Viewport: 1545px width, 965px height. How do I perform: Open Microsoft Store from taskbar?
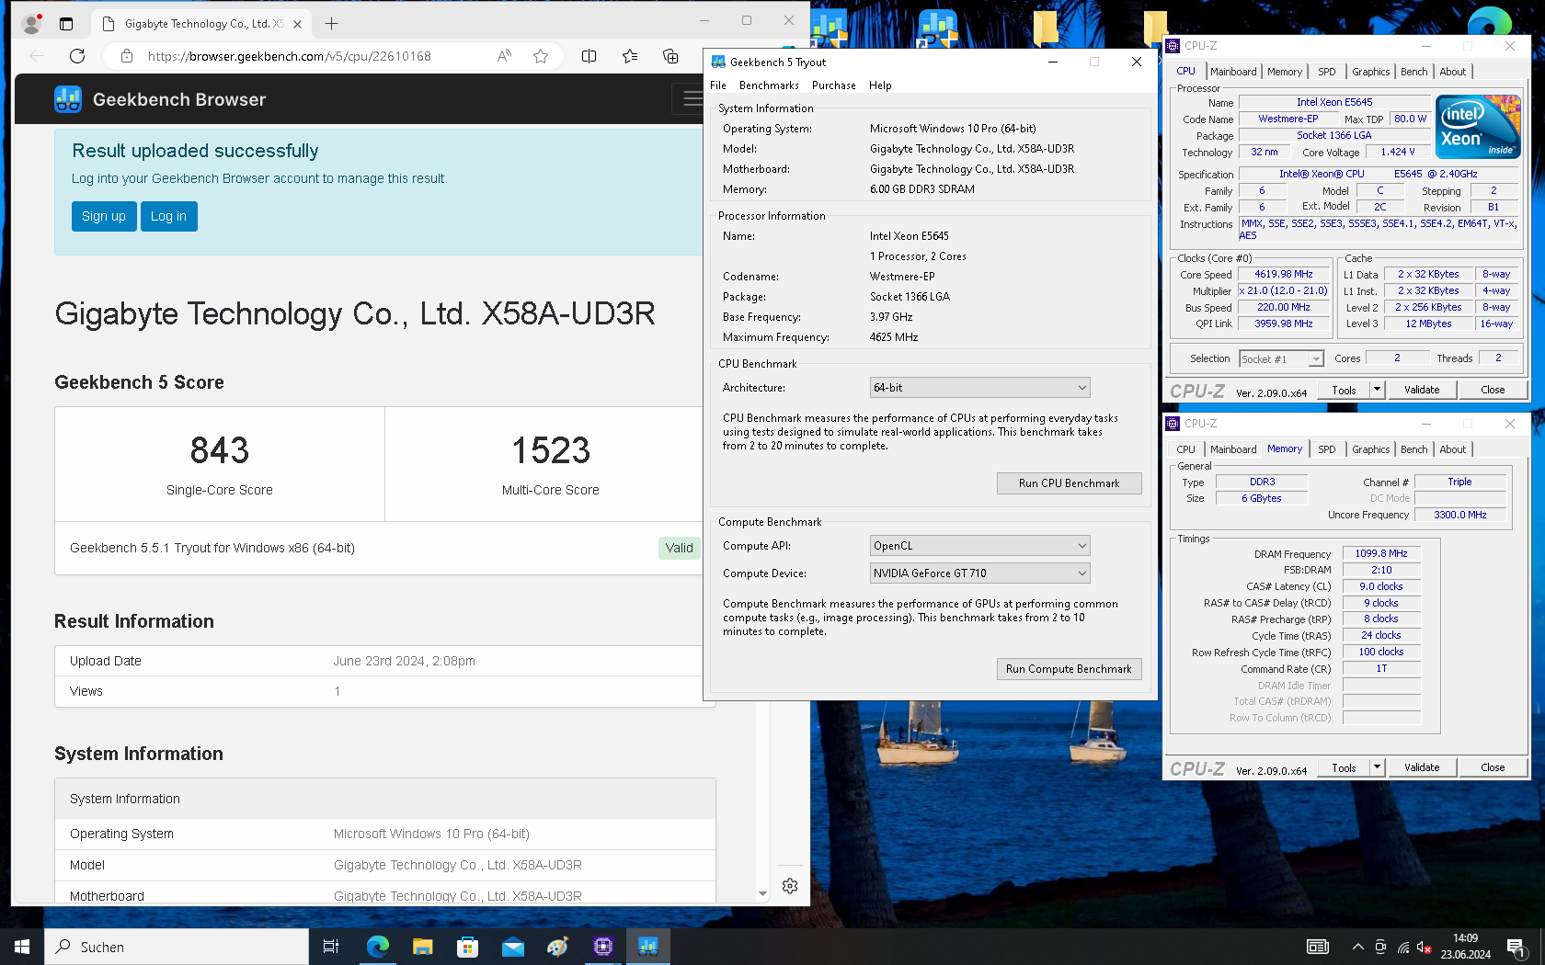tap(467, 947)
